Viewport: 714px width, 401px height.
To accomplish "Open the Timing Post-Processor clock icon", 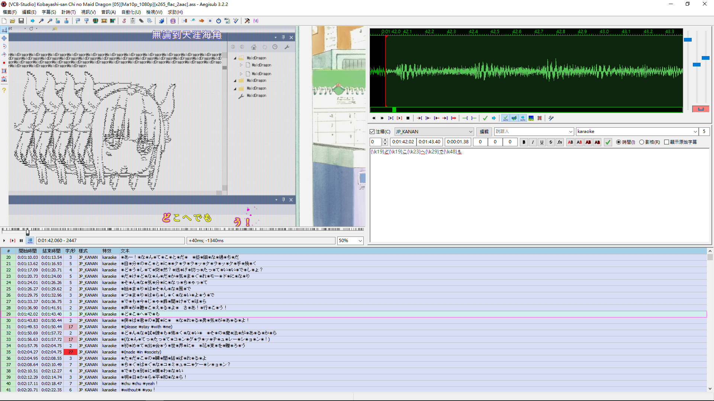I will (x=219, y=21).
